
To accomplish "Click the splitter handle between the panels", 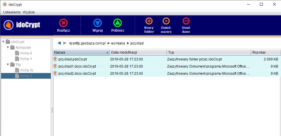I will [52, 110].
